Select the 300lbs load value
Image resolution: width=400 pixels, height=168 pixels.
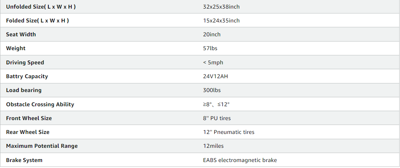tap(212, 90)
